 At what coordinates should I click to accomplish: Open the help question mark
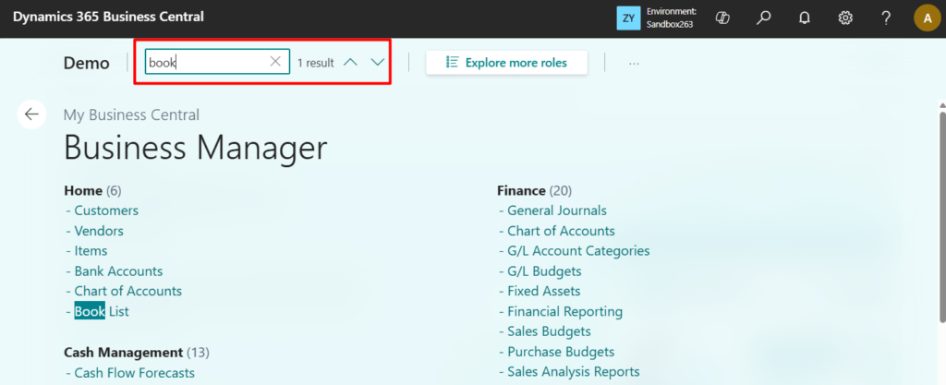[885, 18]
